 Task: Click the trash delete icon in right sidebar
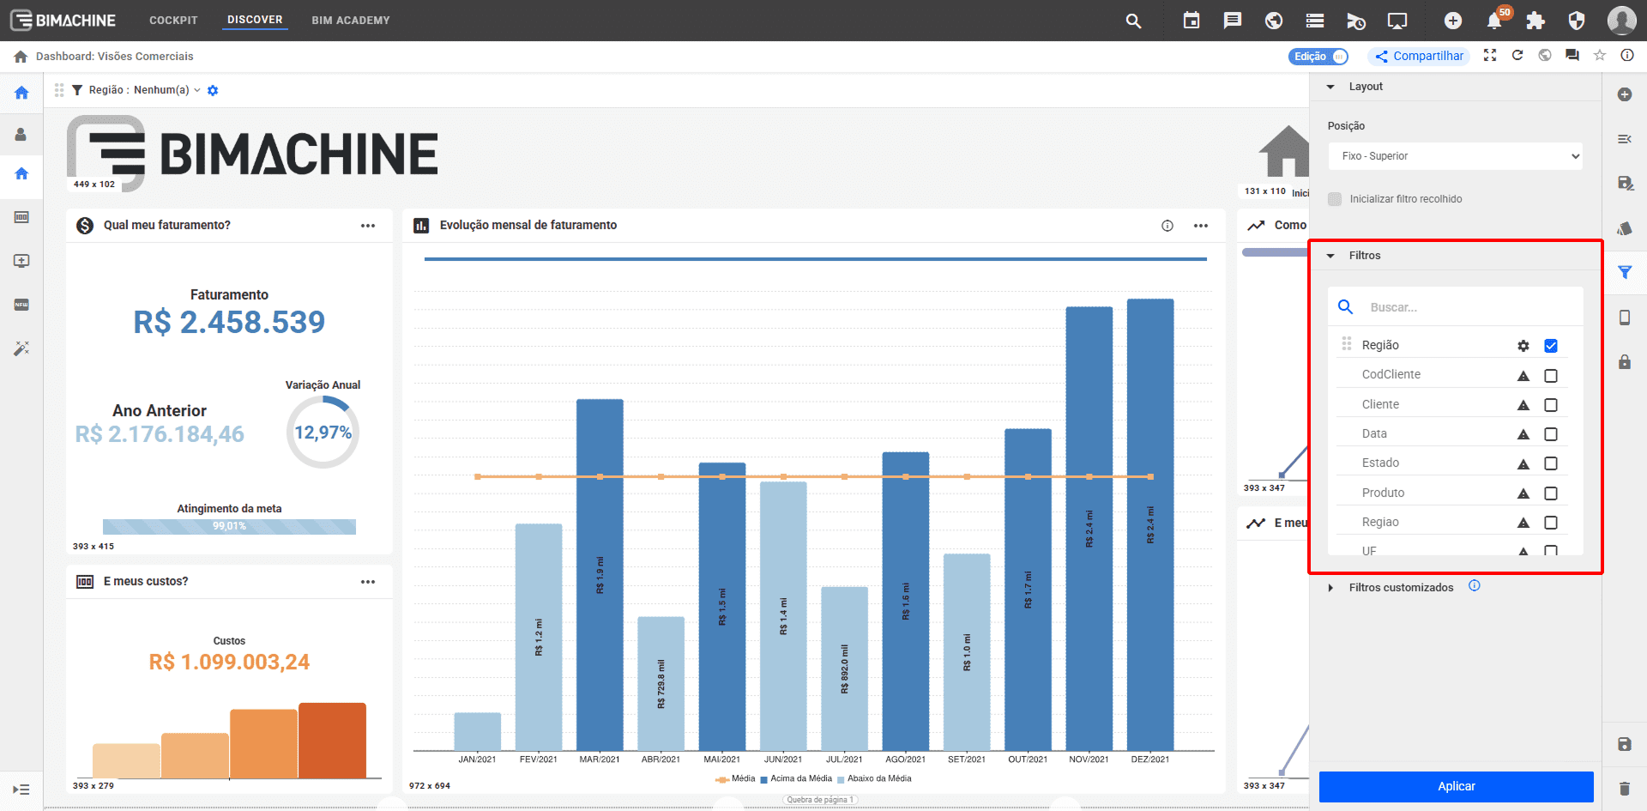pos(1625,788)
